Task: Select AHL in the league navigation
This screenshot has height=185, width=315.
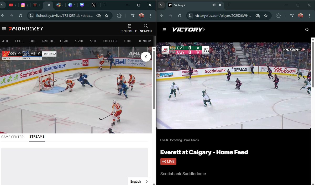Action: (x=5, y=41)
